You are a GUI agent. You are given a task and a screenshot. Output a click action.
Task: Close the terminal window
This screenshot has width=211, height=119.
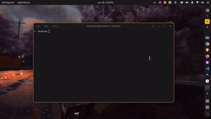170,26
